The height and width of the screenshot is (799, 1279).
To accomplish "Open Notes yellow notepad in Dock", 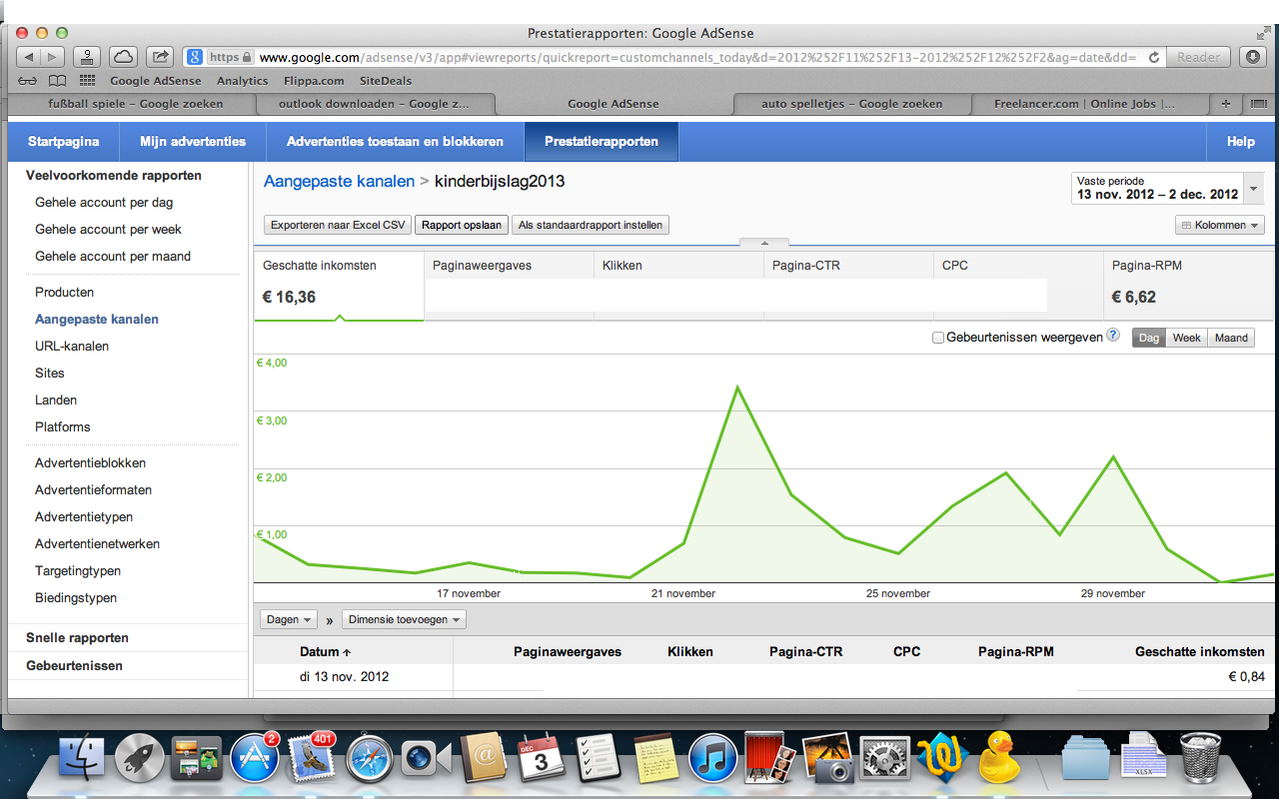I will pyautogui.click(x=656, y=760).
